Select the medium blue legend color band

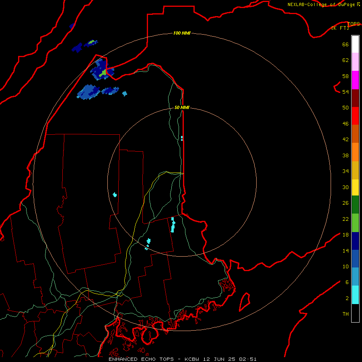pos(355,259)
